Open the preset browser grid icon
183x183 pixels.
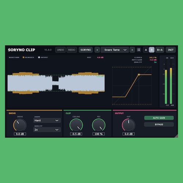point(139,50)
